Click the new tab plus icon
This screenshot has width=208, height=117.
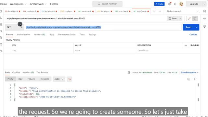(x=154, y=11)
